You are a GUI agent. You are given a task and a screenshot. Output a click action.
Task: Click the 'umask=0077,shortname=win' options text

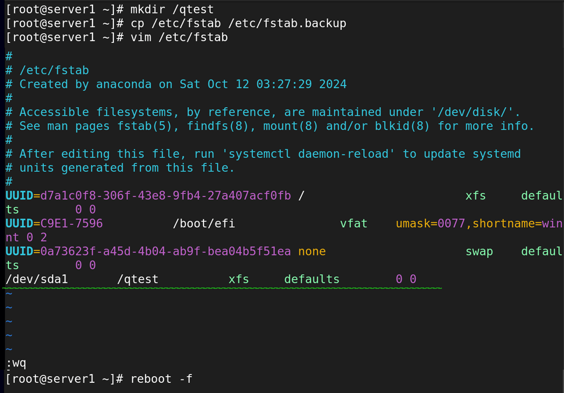click(479, 224)
